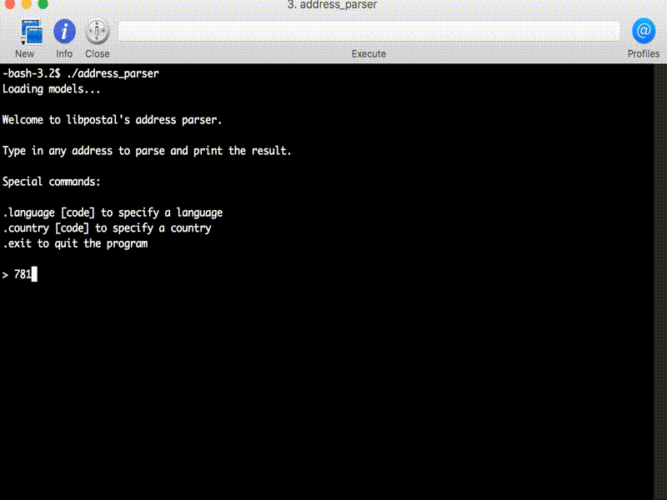Click the New label under the toolbar icon

click(x=24, y=54)
